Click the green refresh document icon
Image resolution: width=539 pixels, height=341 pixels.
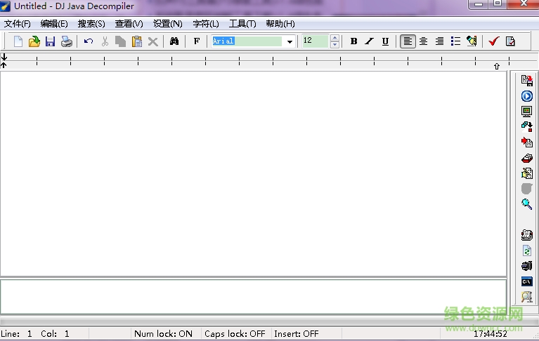tap(526, 250)
